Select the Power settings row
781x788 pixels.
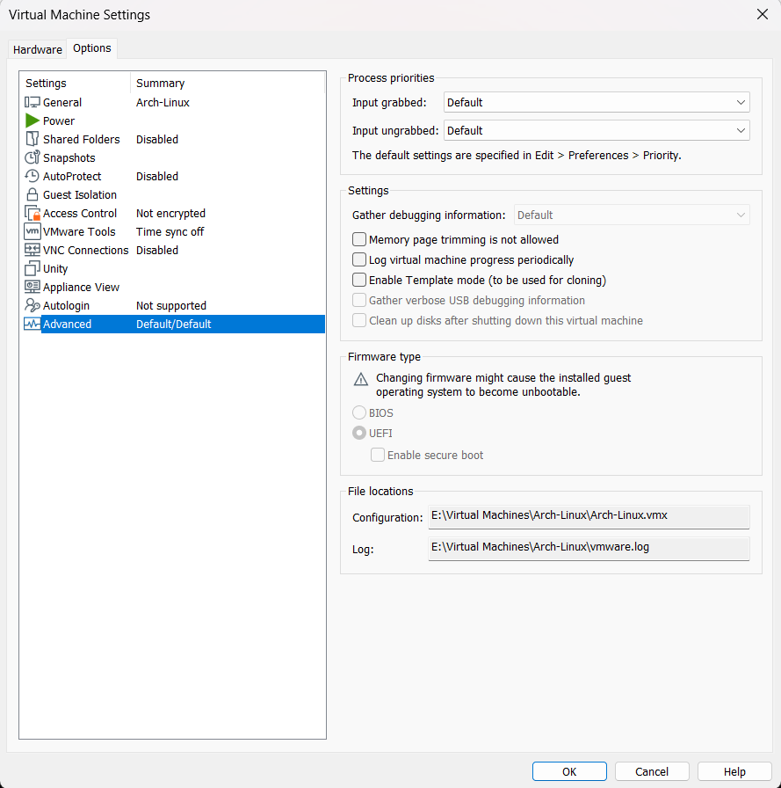(172, 120)
